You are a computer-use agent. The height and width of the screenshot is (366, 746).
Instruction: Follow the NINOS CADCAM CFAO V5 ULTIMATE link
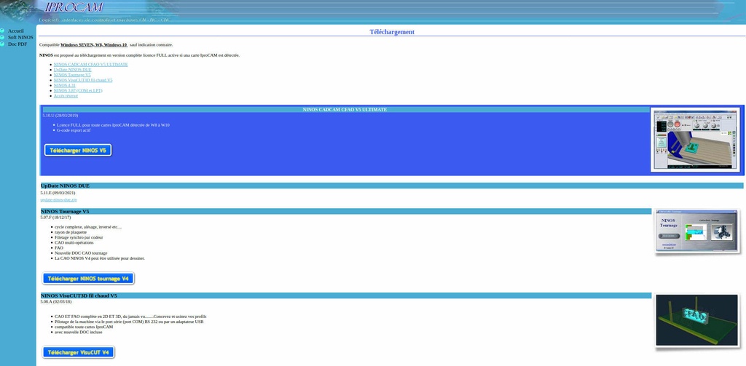click(90, 64)
